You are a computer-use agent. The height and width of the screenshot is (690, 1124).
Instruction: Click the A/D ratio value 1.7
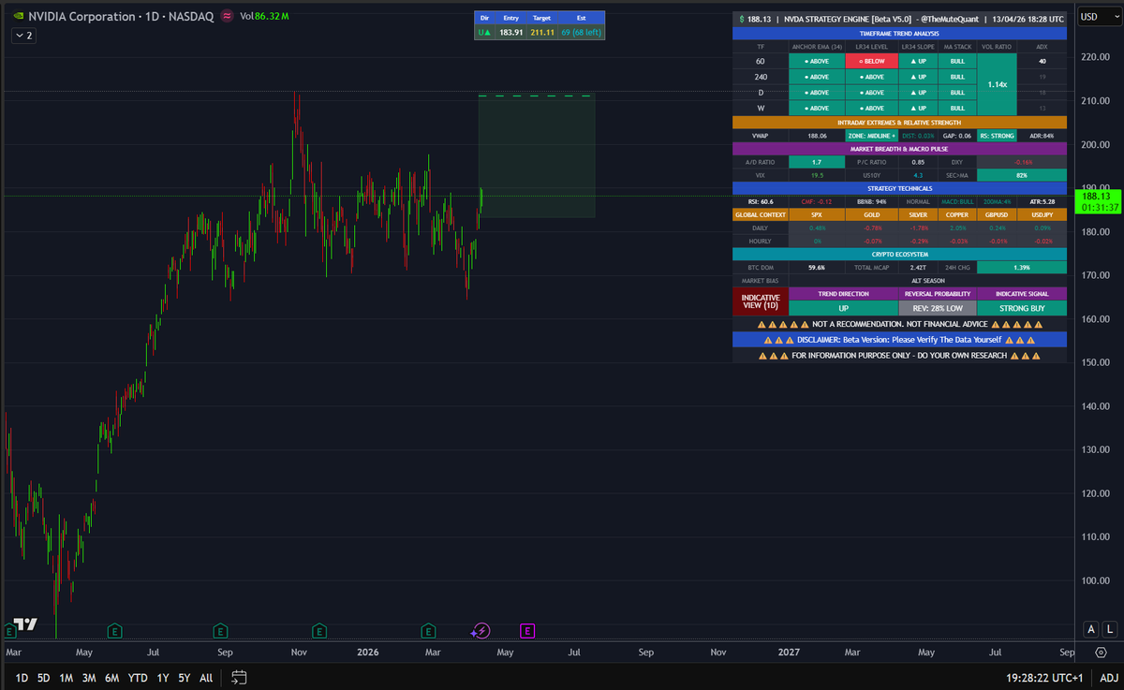pos(816,162)
